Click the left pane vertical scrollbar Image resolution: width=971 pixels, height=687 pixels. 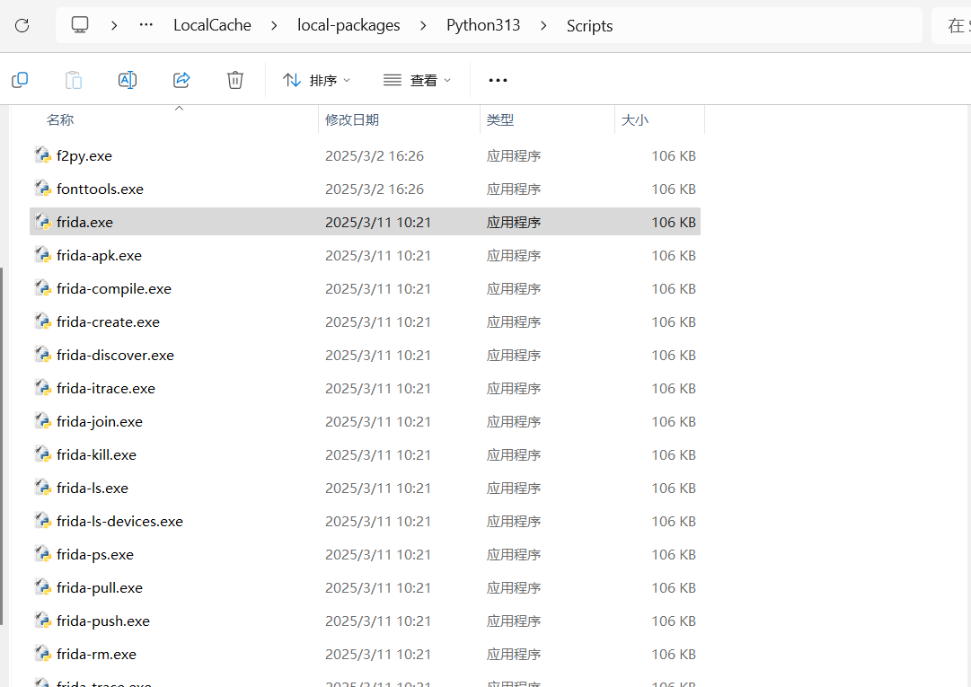click(2, 445)
